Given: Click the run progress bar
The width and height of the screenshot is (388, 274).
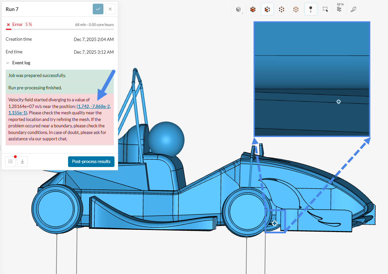Looking at the screenshot, I should 60,29.
